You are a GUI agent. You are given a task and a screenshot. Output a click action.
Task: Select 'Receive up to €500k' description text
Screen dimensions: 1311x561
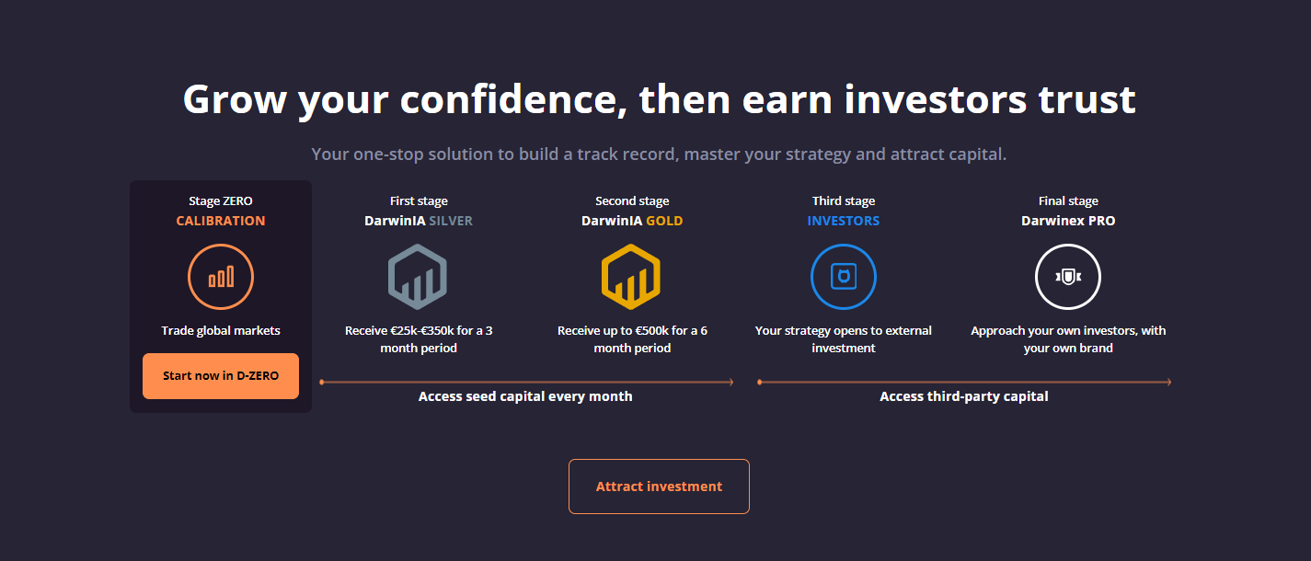(632, 339)
